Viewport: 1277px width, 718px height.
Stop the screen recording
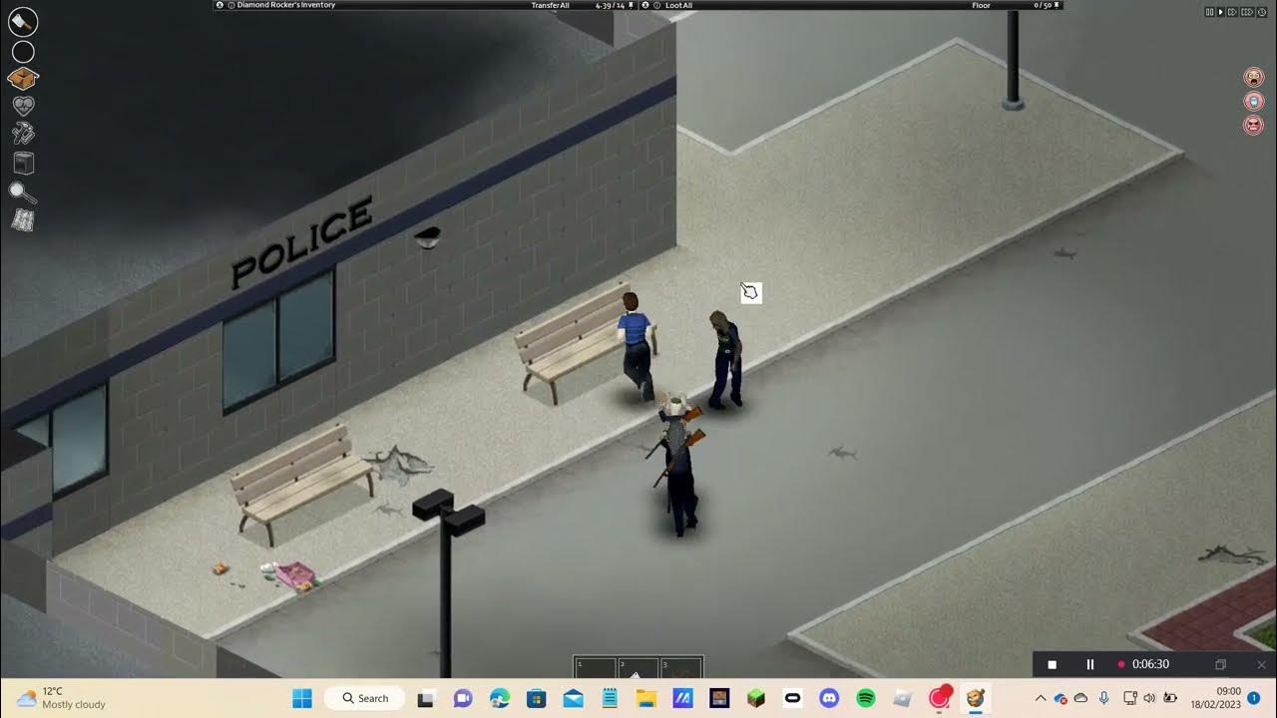[1052, 664]
